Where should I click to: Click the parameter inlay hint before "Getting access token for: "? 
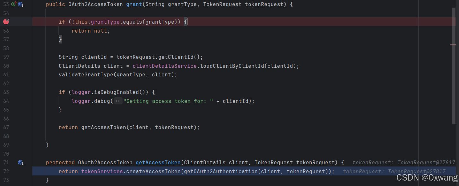[x=118, y=101]
